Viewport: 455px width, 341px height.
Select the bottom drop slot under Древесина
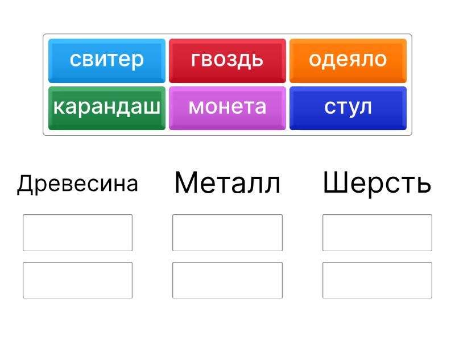[x=77, y=280]
